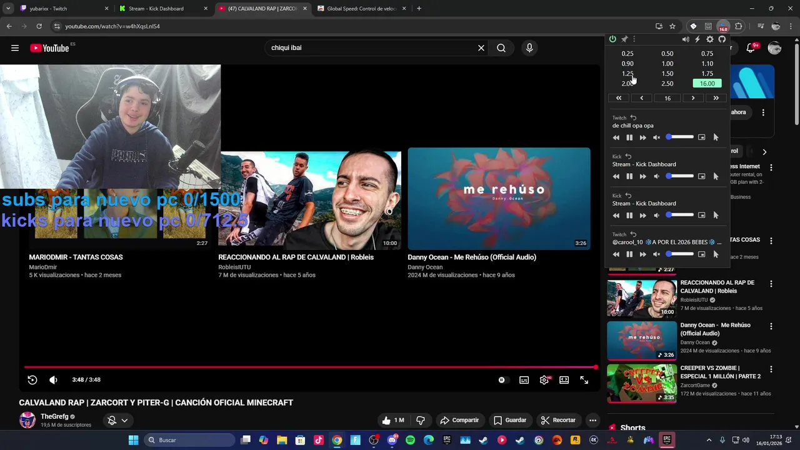Click the return arrow next to first Twitch label

pos(633,117)
